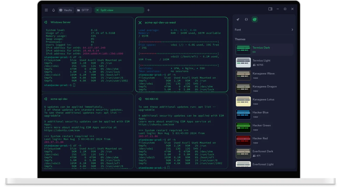Click the 'Disk space:' label
341x193 pixels.
point(147,45)
